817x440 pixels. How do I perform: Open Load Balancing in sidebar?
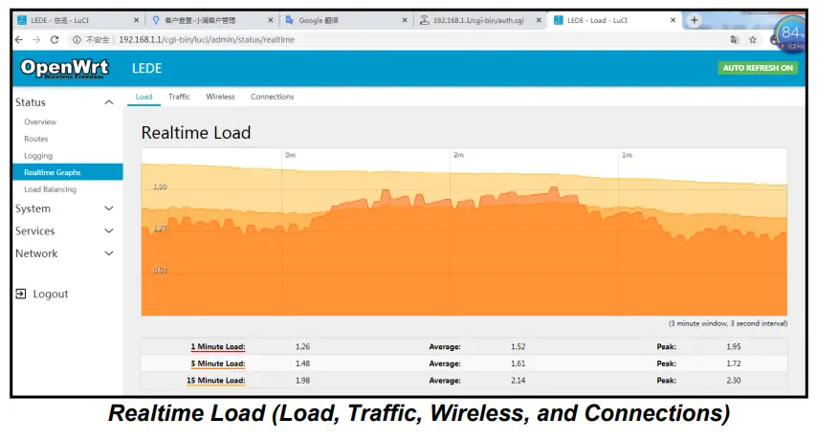(x=50, y=189)
